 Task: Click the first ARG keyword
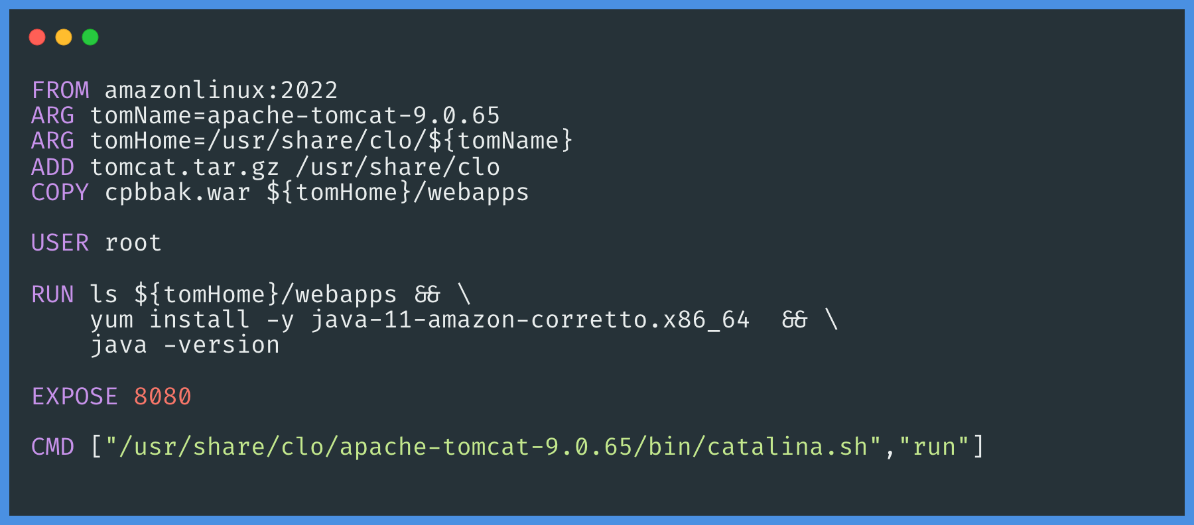[53, 115]
